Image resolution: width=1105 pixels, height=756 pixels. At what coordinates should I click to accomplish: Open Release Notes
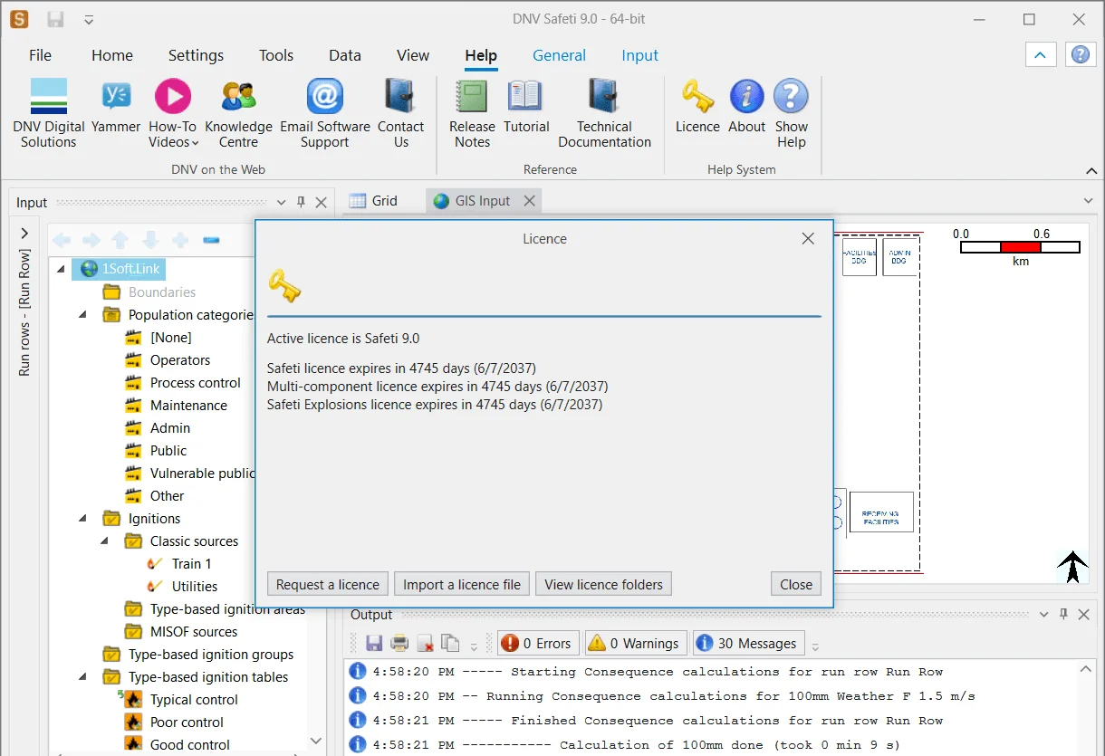pyautogui.click(x=472, y=113)
